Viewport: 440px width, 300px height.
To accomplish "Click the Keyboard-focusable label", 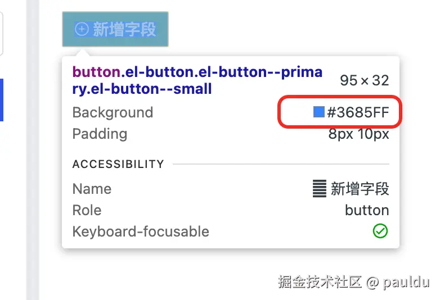I will tap(141, 231).
